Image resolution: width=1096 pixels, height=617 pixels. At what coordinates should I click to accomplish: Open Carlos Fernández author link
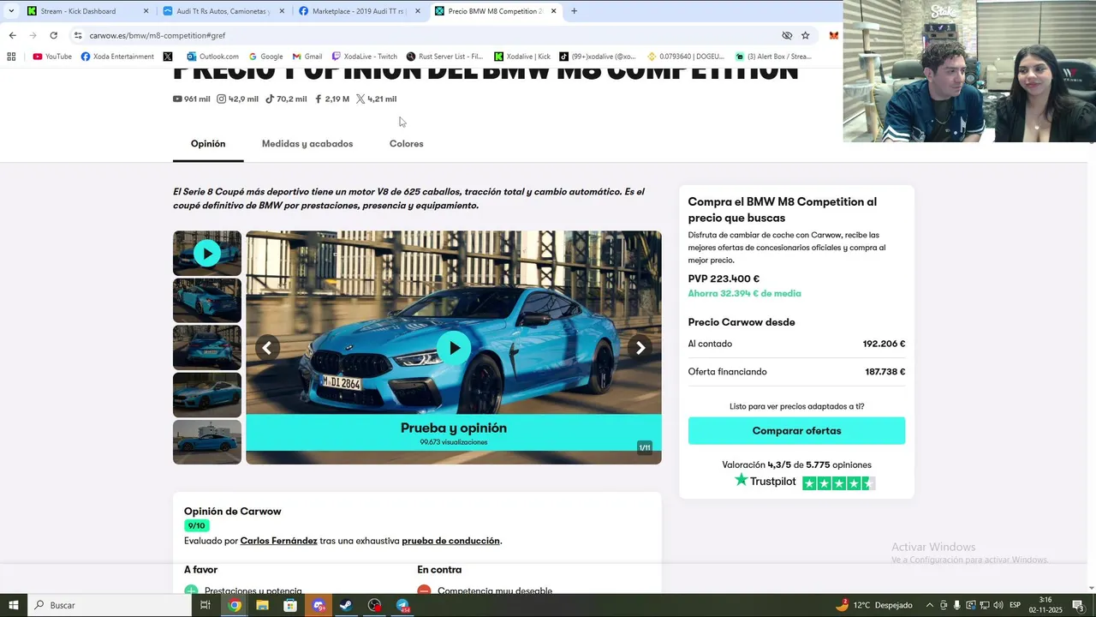278,541
